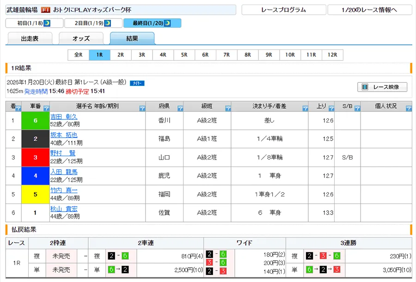Click the green number 6 car swatch
The width and height of the screenshot is (416, 282).
pos(36,121)
